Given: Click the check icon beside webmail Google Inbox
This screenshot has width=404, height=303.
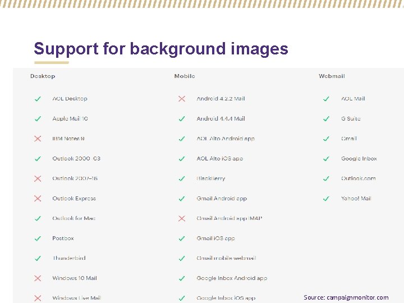Looking at the screenshot, I should (326, 159).
